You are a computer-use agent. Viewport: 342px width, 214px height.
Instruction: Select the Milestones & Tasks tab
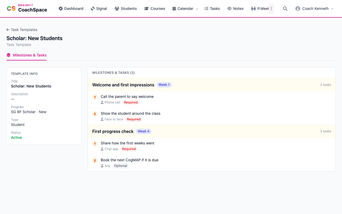coord(26,55)
